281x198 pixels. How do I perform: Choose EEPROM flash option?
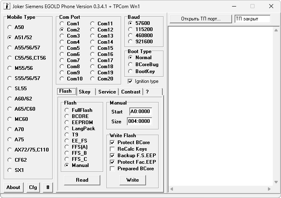(79, 122)
